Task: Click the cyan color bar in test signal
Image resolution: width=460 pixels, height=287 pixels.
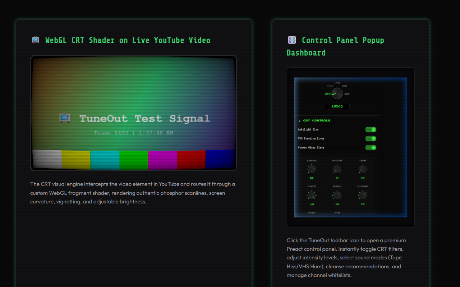Action: [x=105, y=160]
